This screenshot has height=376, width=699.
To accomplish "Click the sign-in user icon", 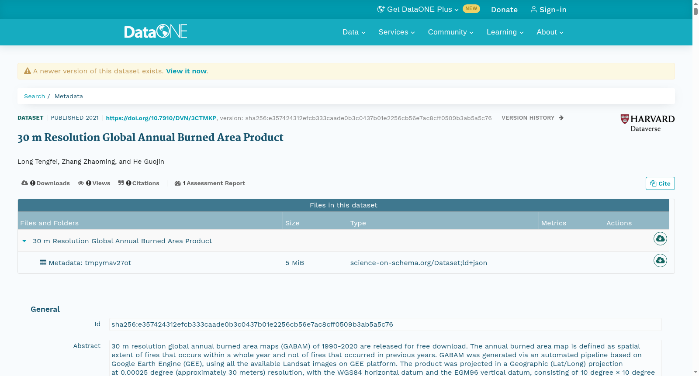I will click(533, 9).
